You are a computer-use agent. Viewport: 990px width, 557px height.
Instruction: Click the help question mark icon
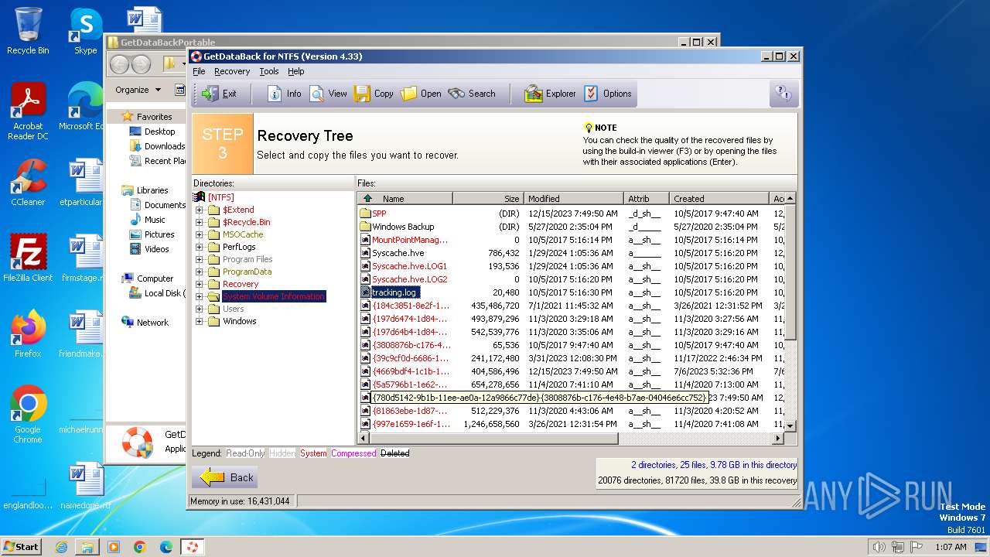click(783, 94)
